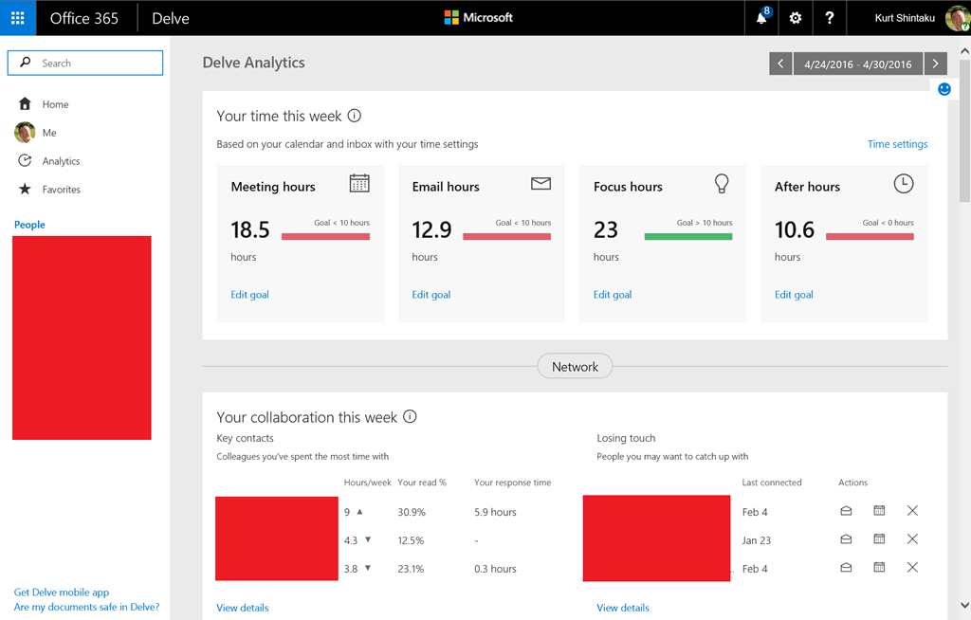Viewport: 971px width, 620px height.
Task: Open Office 365 help
Action: pos(829,17)
